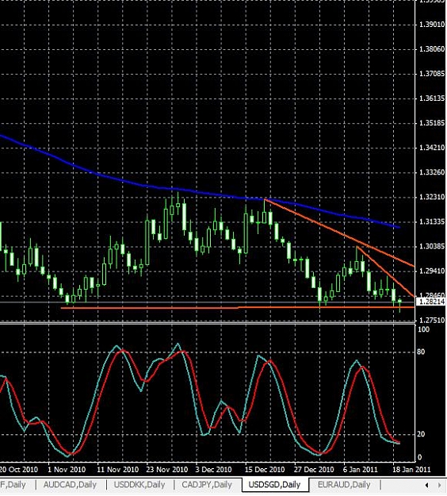The image size is (447, 496).
Task: Click the 1.33260 price scale label
Action: point(432,172)
